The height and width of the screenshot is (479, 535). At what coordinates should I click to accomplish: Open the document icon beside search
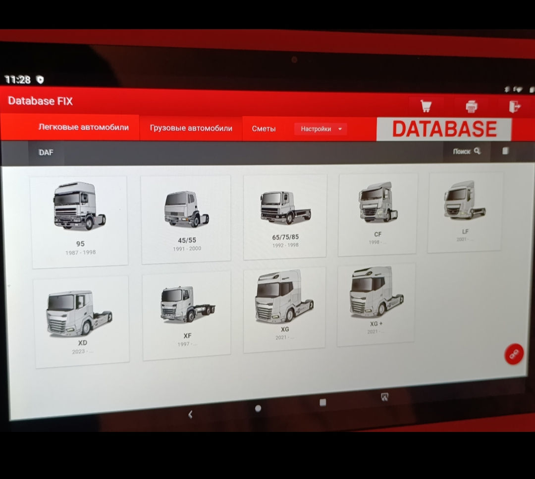[505, 151]
